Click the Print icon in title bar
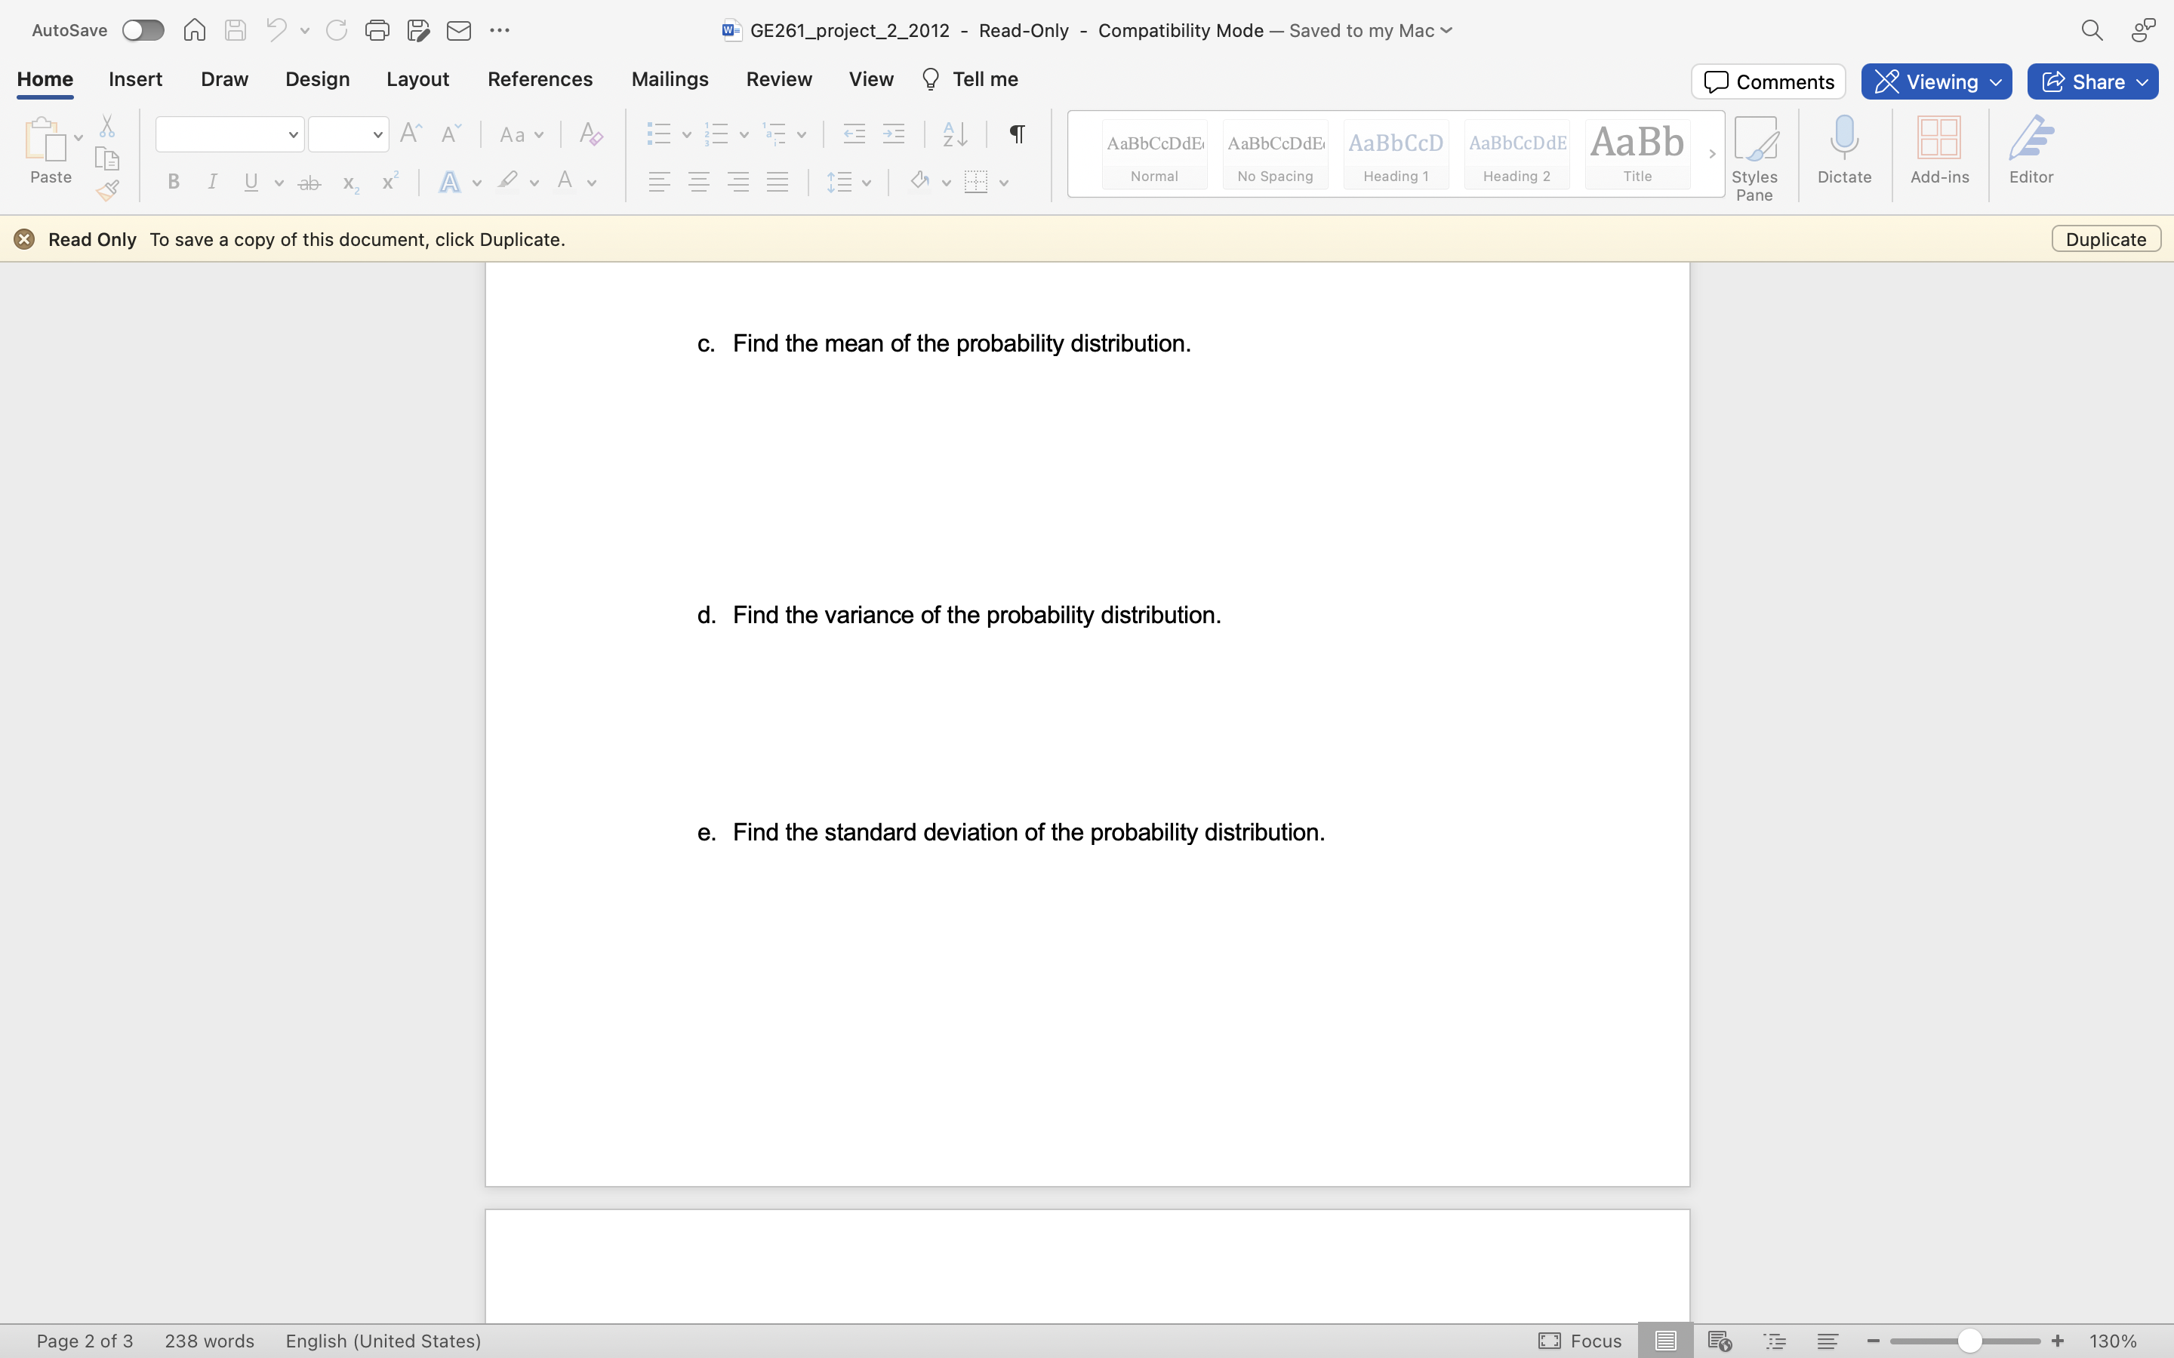Screen dimensions: 2174x1358 (377, 30)
